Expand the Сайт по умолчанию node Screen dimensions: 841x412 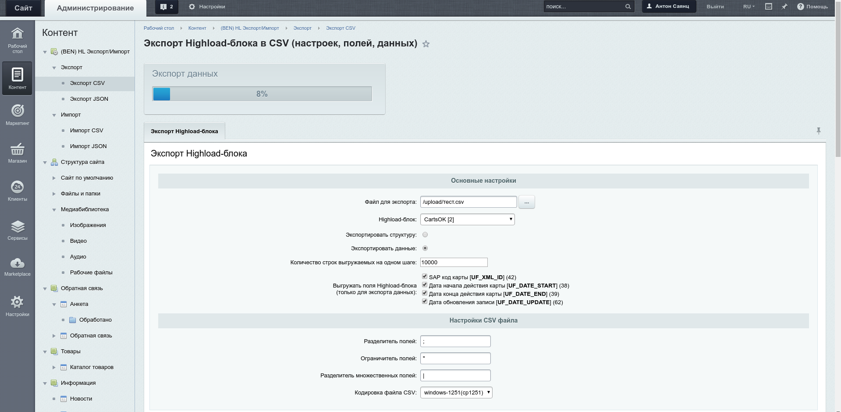(54, 178)
